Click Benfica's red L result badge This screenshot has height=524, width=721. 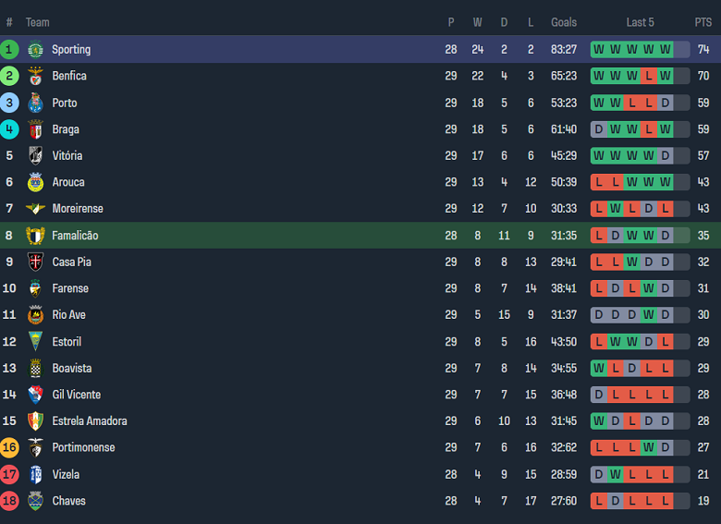click(648, 76)
